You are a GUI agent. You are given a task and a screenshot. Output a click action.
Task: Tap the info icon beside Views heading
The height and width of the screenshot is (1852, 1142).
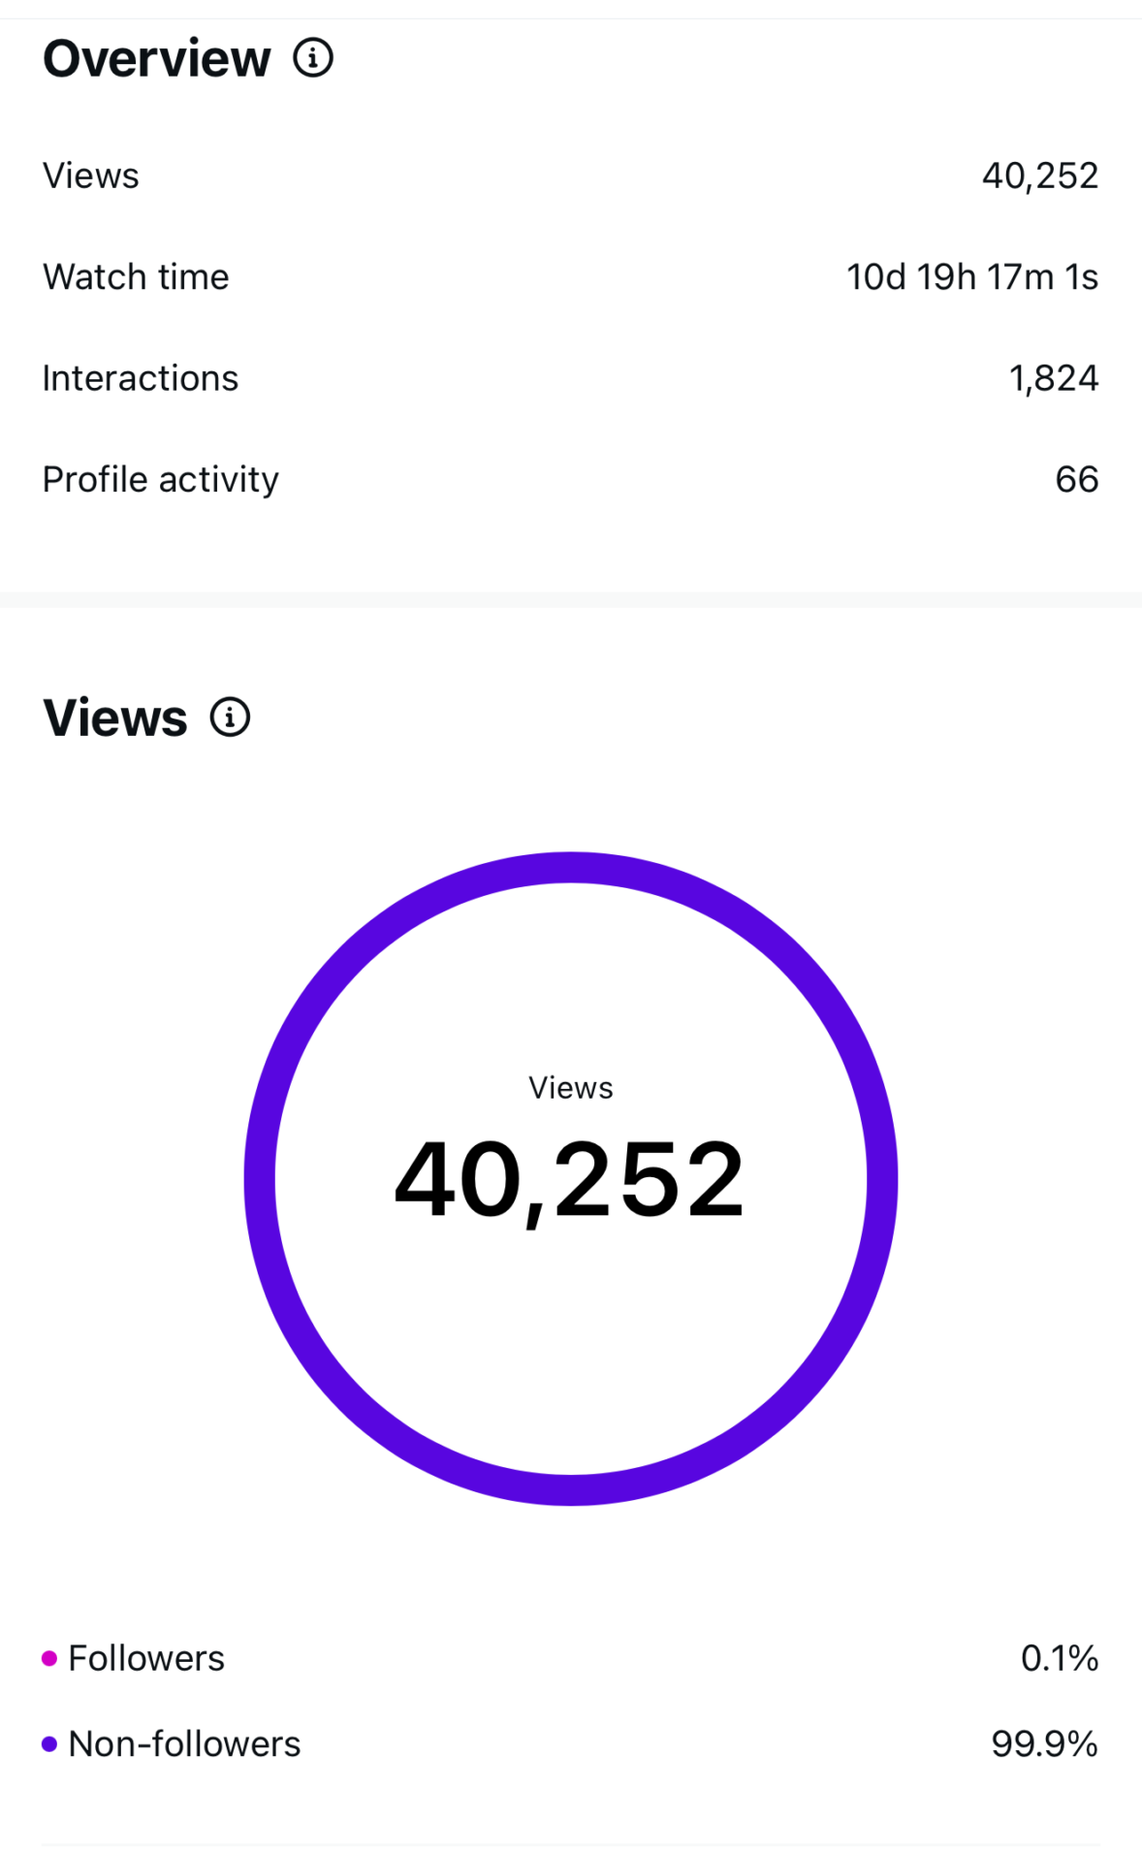tap(231, 718)
